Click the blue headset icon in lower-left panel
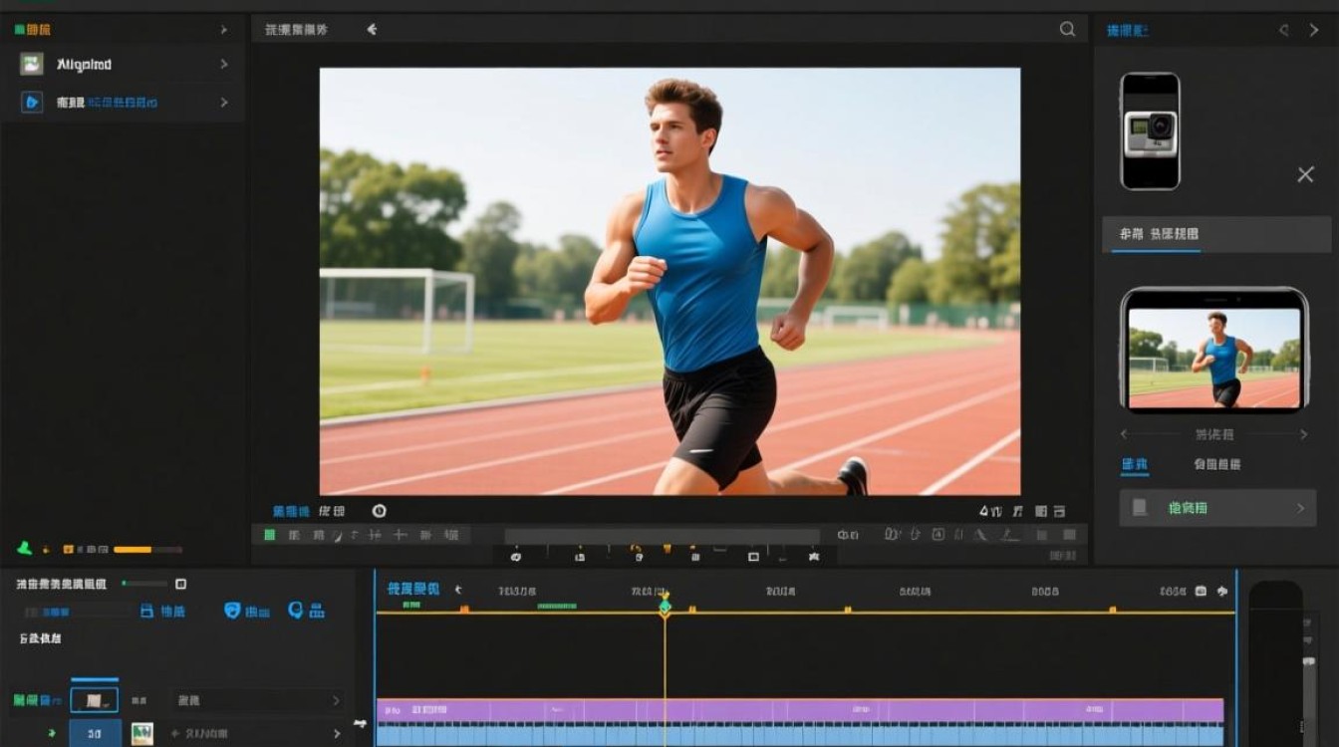 (295, 610)
